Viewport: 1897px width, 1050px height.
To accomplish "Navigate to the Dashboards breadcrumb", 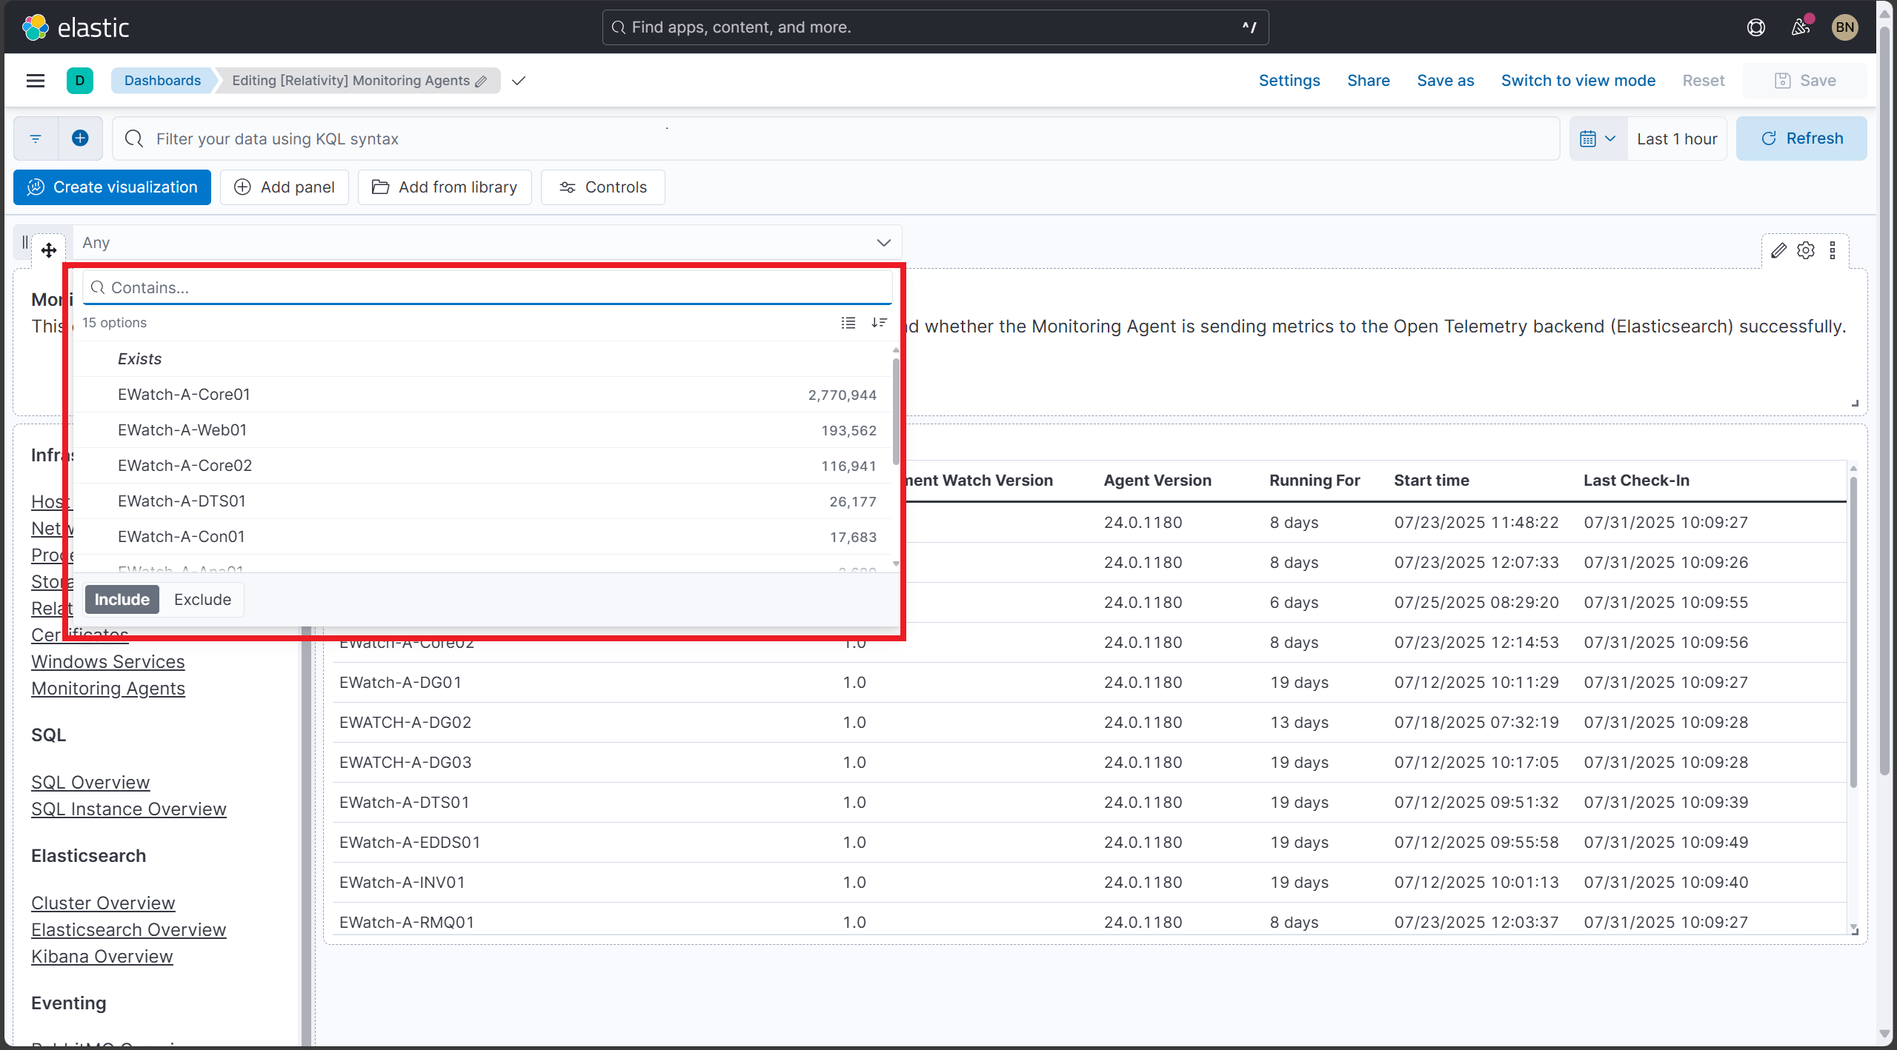I will tap(162, 80).
